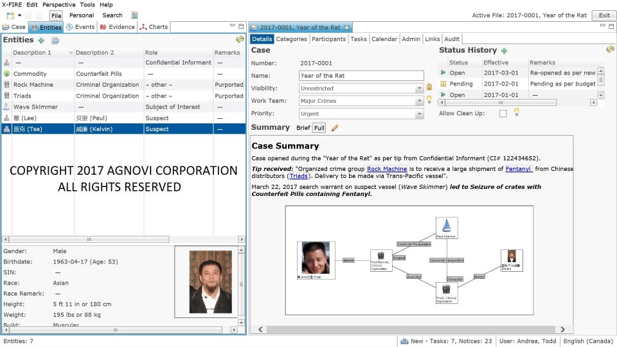The width and height of the screenshot is (617, 347).
Task: Add new entity with green plus icon
Action: pyautogui.click(x=41, y=40)
